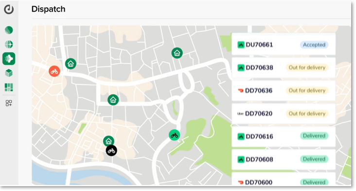Click Delivered badge on DD70616
The width and height of the screenshot is (356, 191).
tap(314, 136)
